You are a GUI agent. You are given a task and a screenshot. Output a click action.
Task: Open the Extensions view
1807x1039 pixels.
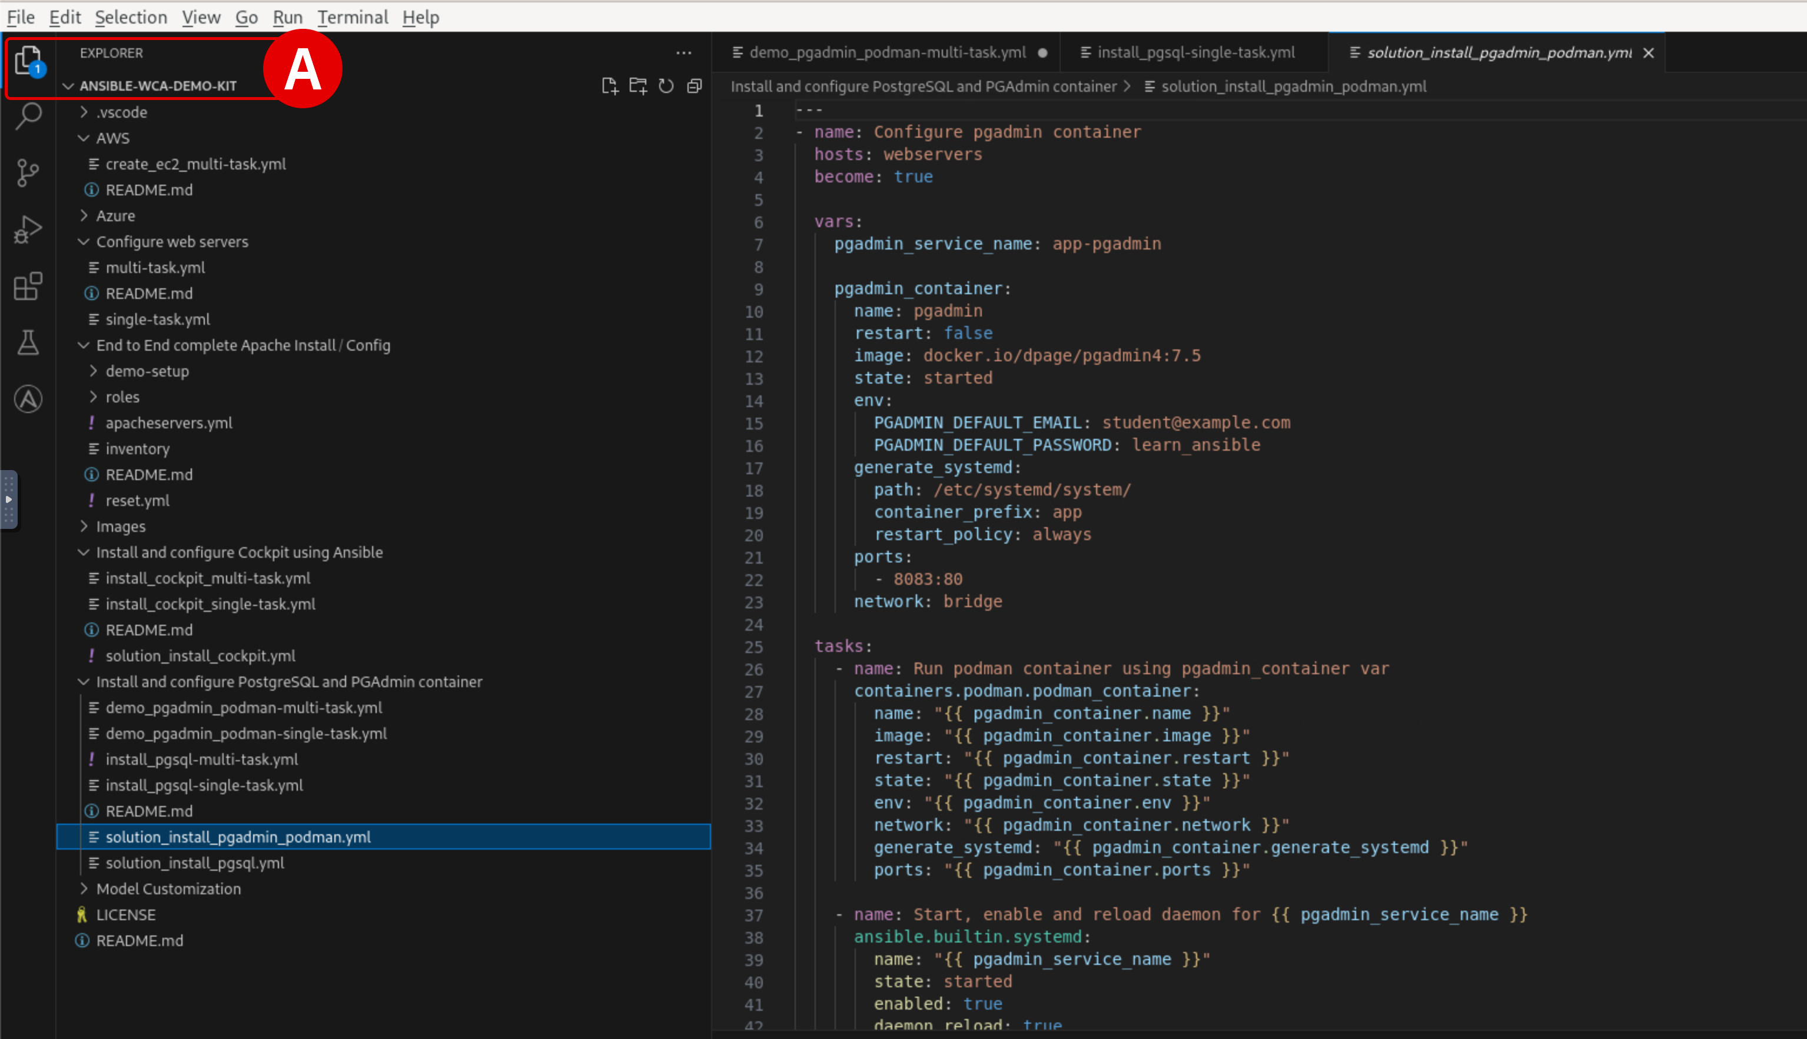[29, 286]
